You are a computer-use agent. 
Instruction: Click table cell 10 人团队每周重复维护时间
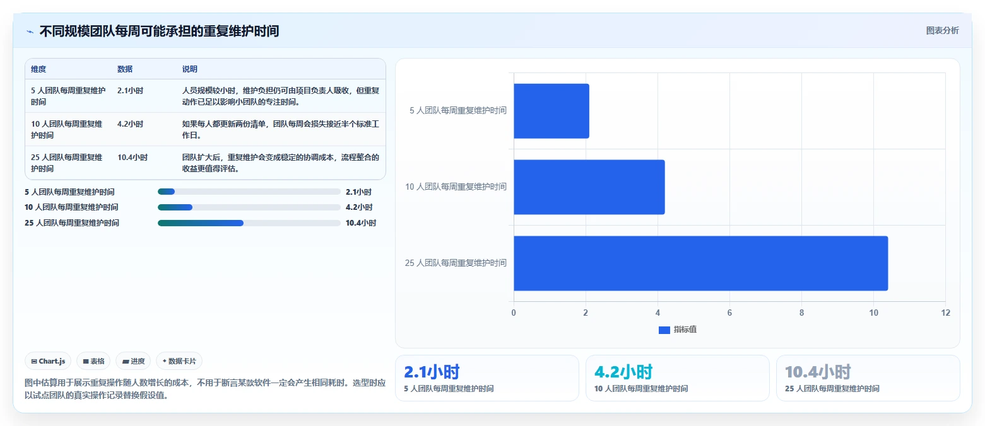point(68,129)
